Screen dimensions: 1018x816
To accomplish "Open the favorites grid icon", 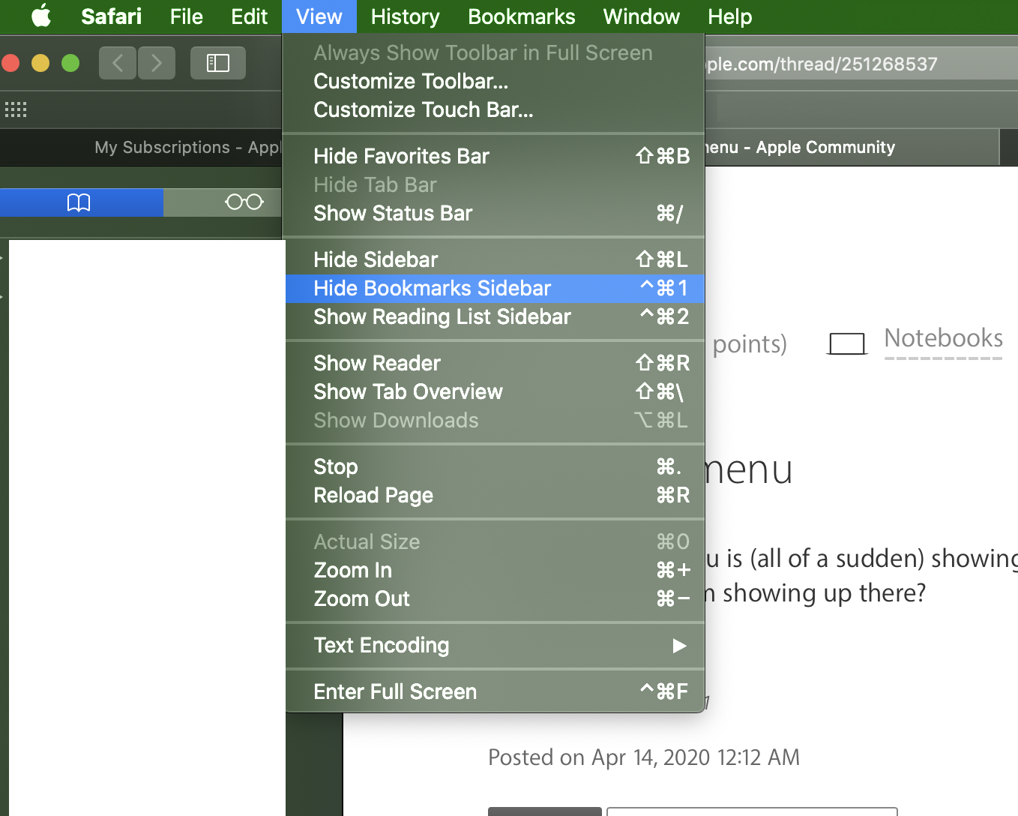I will click(x=16, y=110).
